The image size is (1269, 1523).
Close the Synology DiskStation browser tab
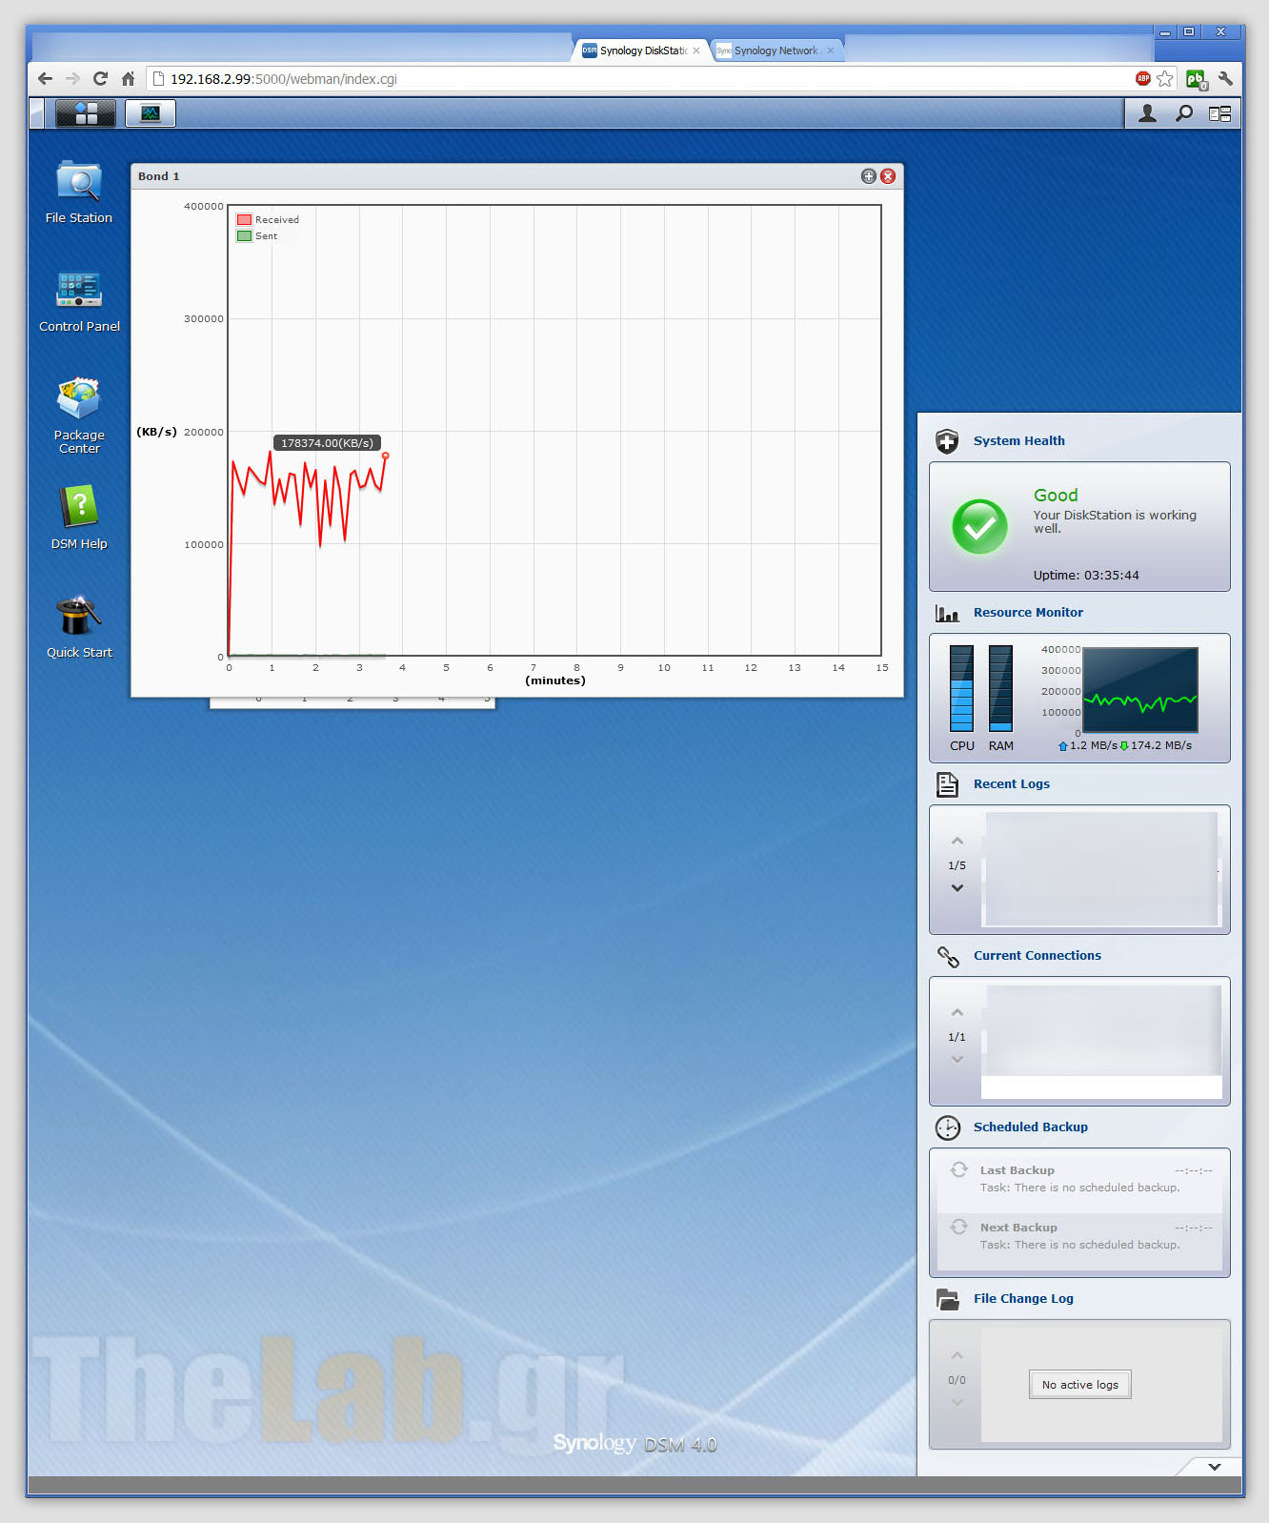pyautogui.click(x=696, y=51)
